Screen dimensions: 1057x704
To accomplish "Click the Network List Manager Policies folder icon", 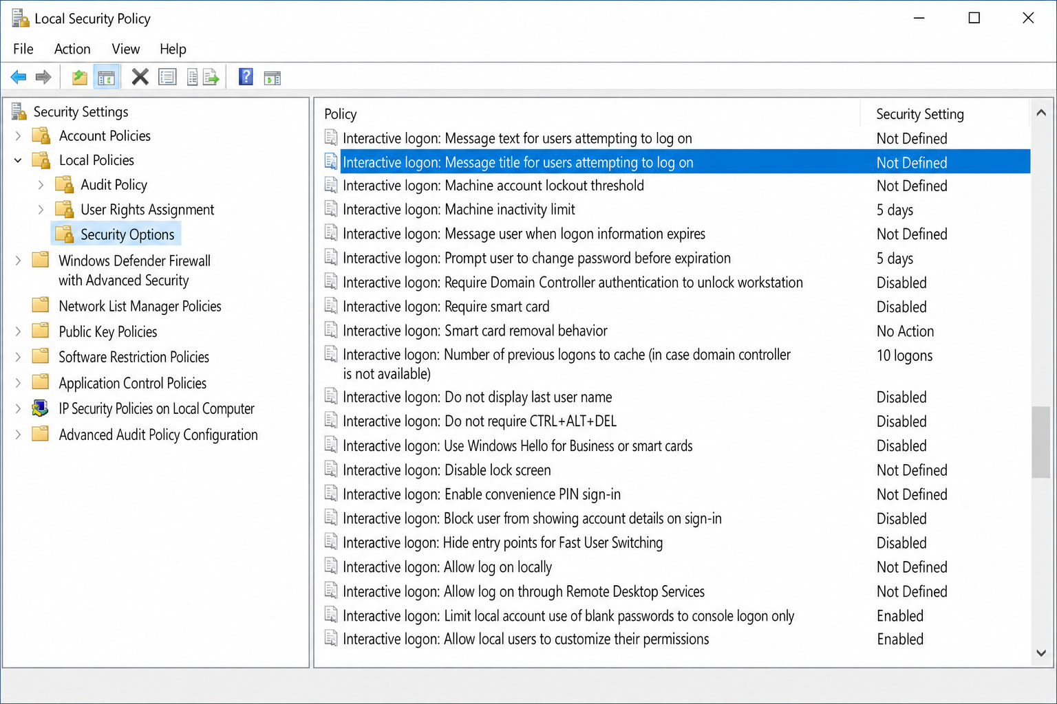I will [41, 305].
